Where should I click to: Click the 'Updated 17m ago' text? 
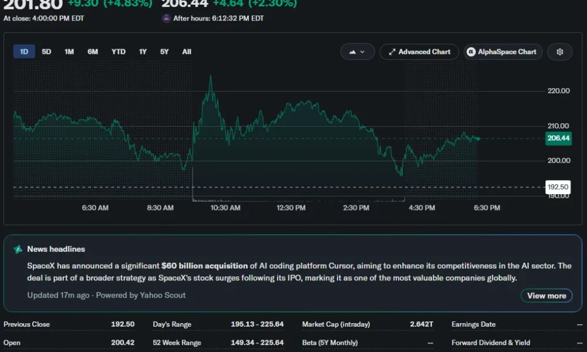[x=58, y=295]
